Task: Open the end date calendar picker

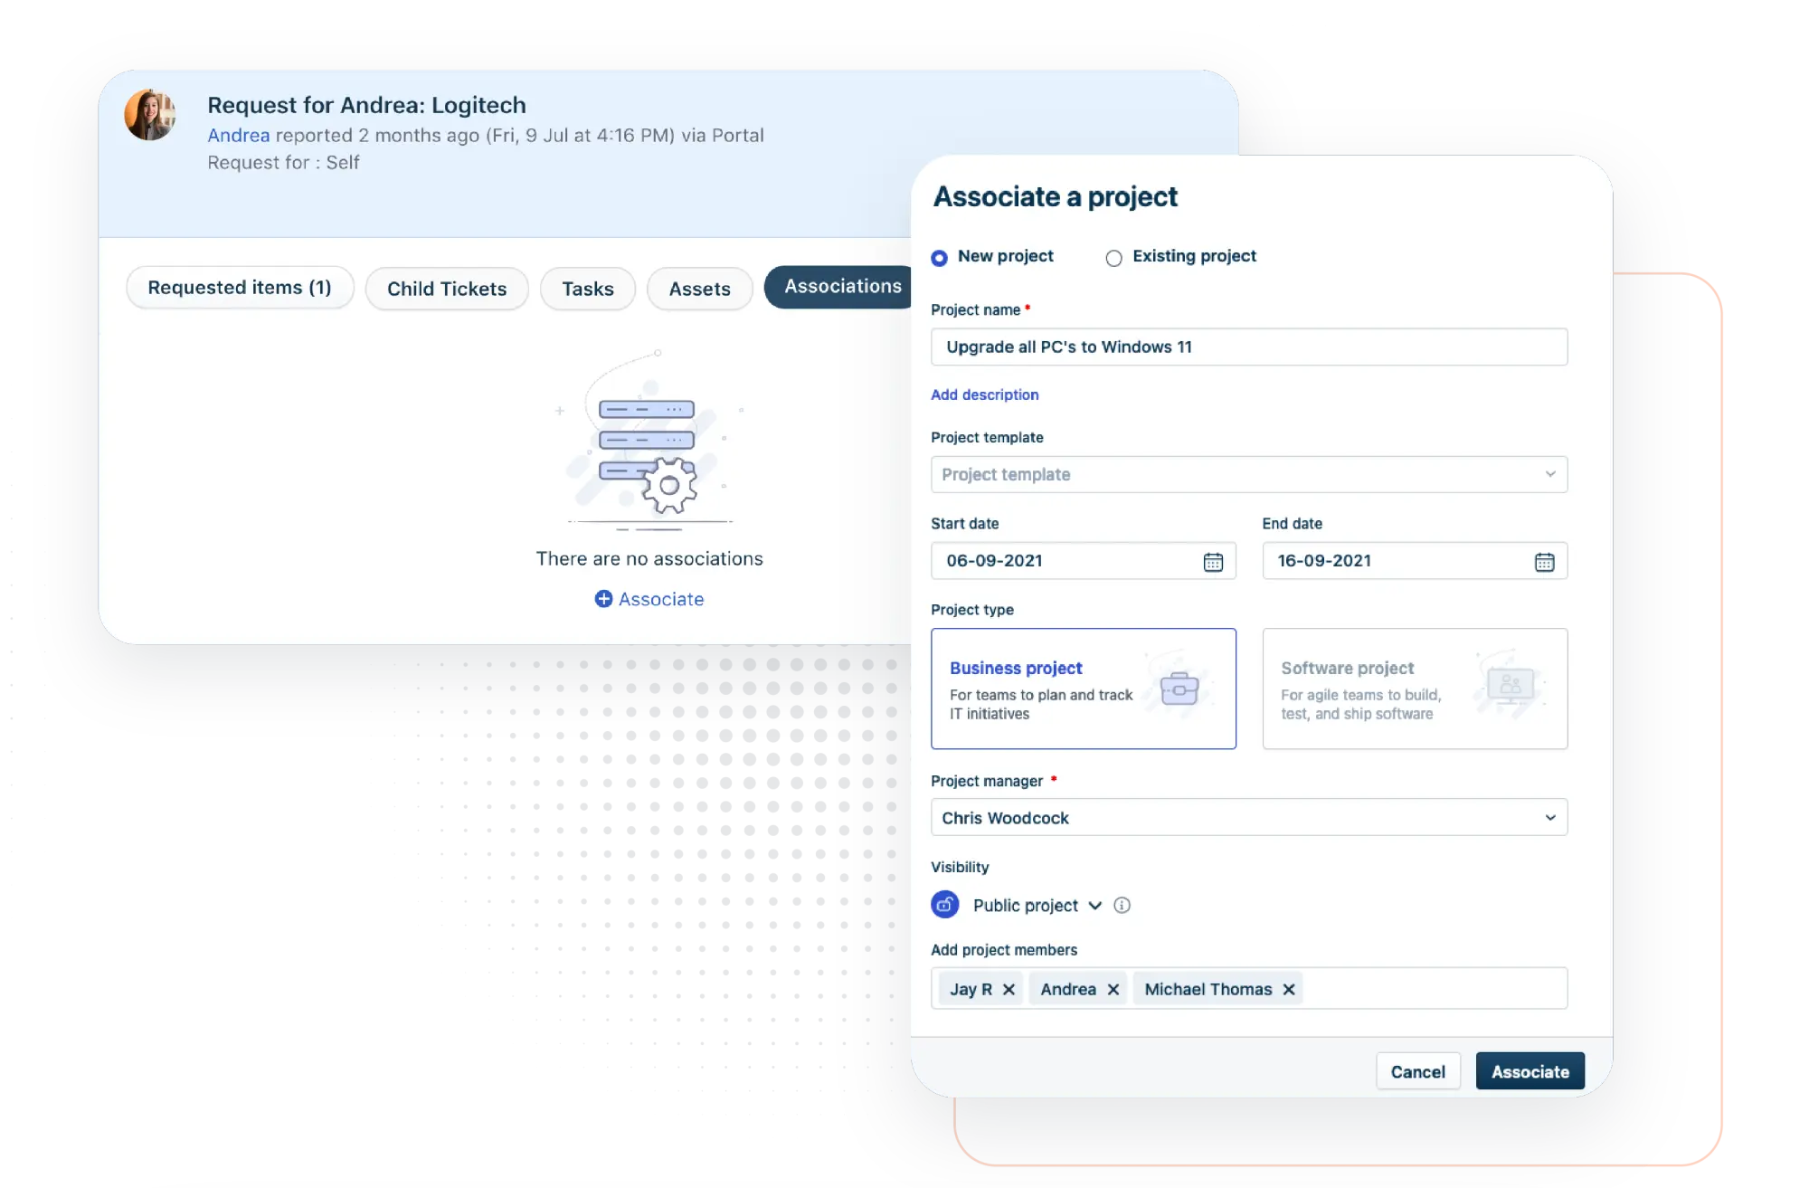Action: pyautogui.click(x=1543, y=561)
